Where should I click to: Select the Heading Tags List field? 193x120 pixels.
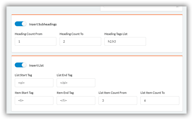[x=125, y=41]
